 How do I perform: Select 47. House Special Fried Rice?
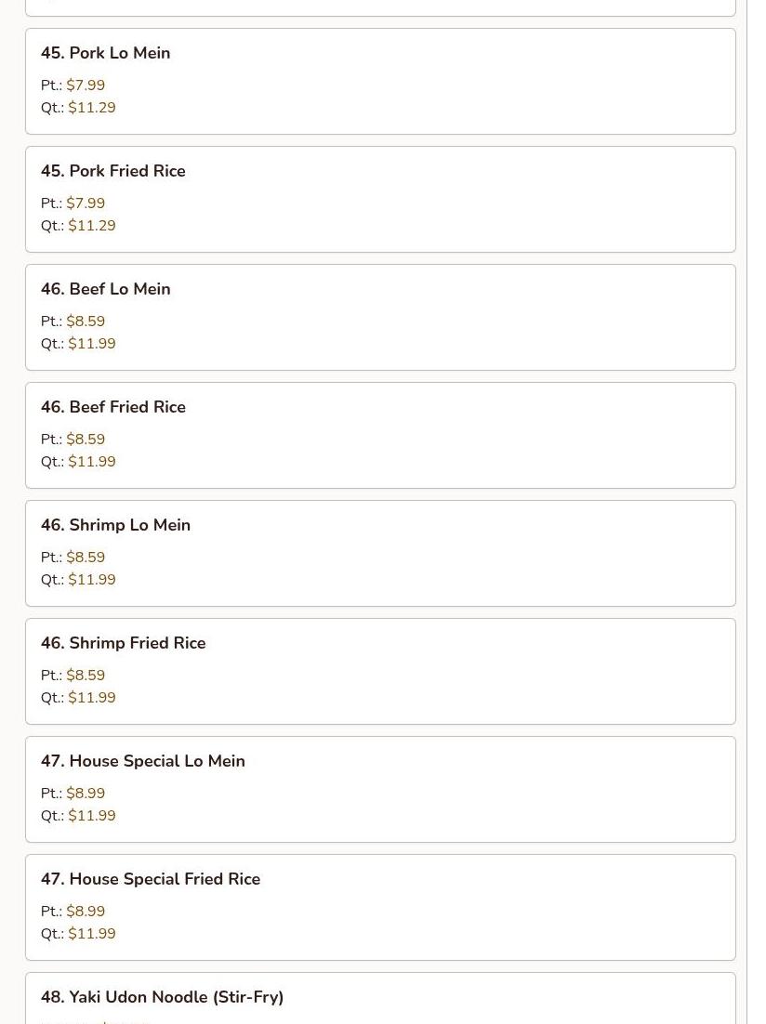(x=380, y=907)
